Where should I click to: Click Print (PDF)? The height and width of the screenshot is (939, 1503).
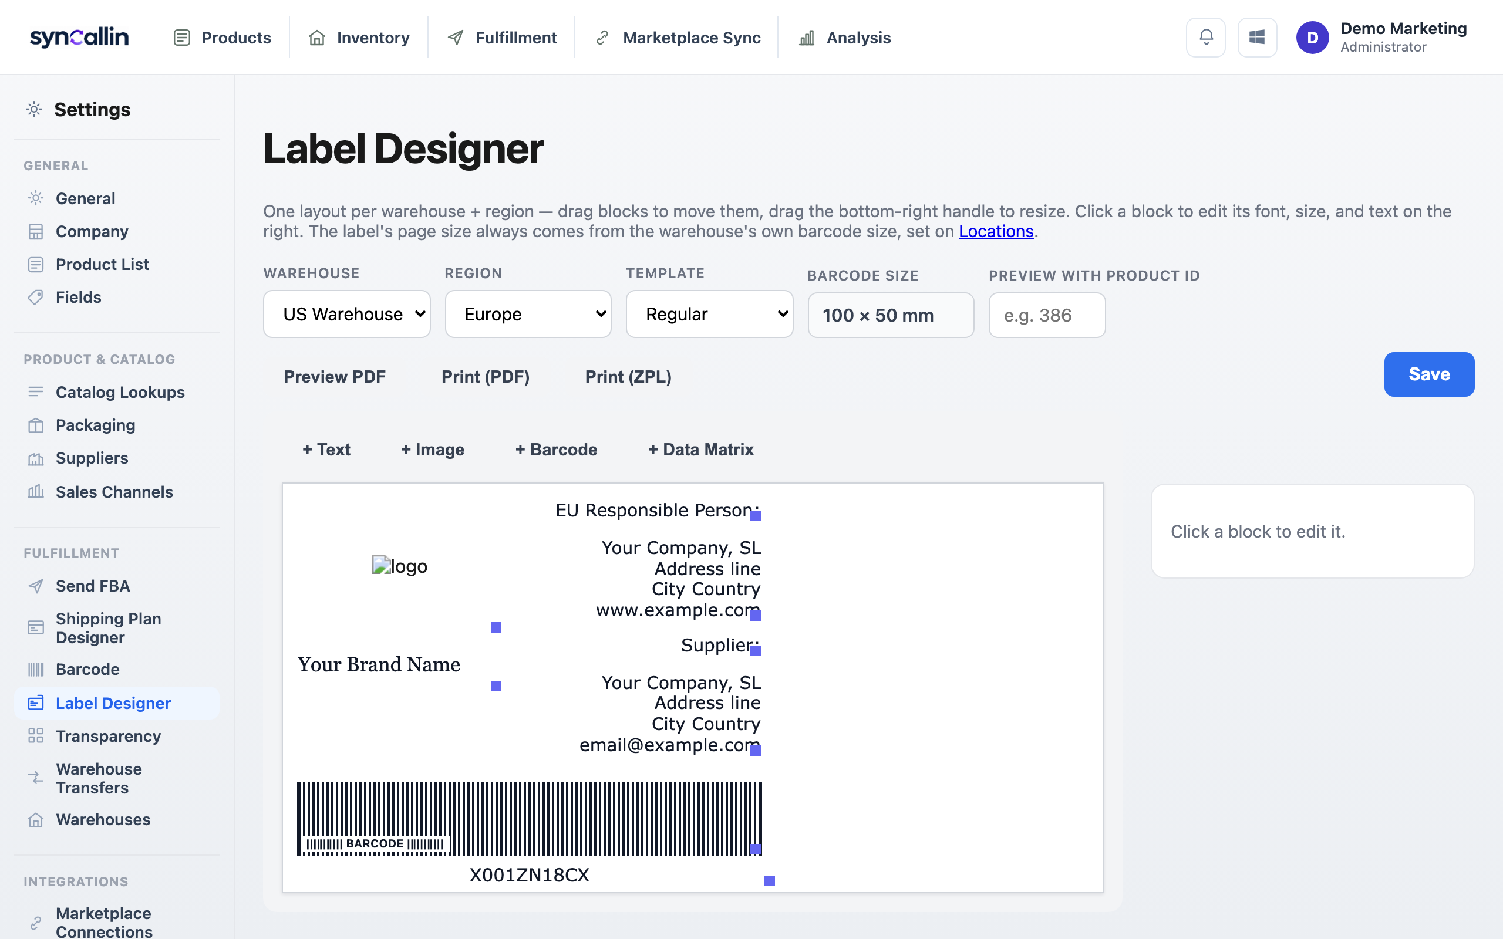(x=485, y=377)
